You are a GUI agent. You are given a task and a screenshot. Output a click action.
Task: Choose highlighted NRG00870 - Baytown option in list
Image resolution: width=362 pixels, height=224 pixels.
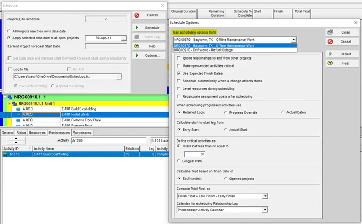(235, 46)
